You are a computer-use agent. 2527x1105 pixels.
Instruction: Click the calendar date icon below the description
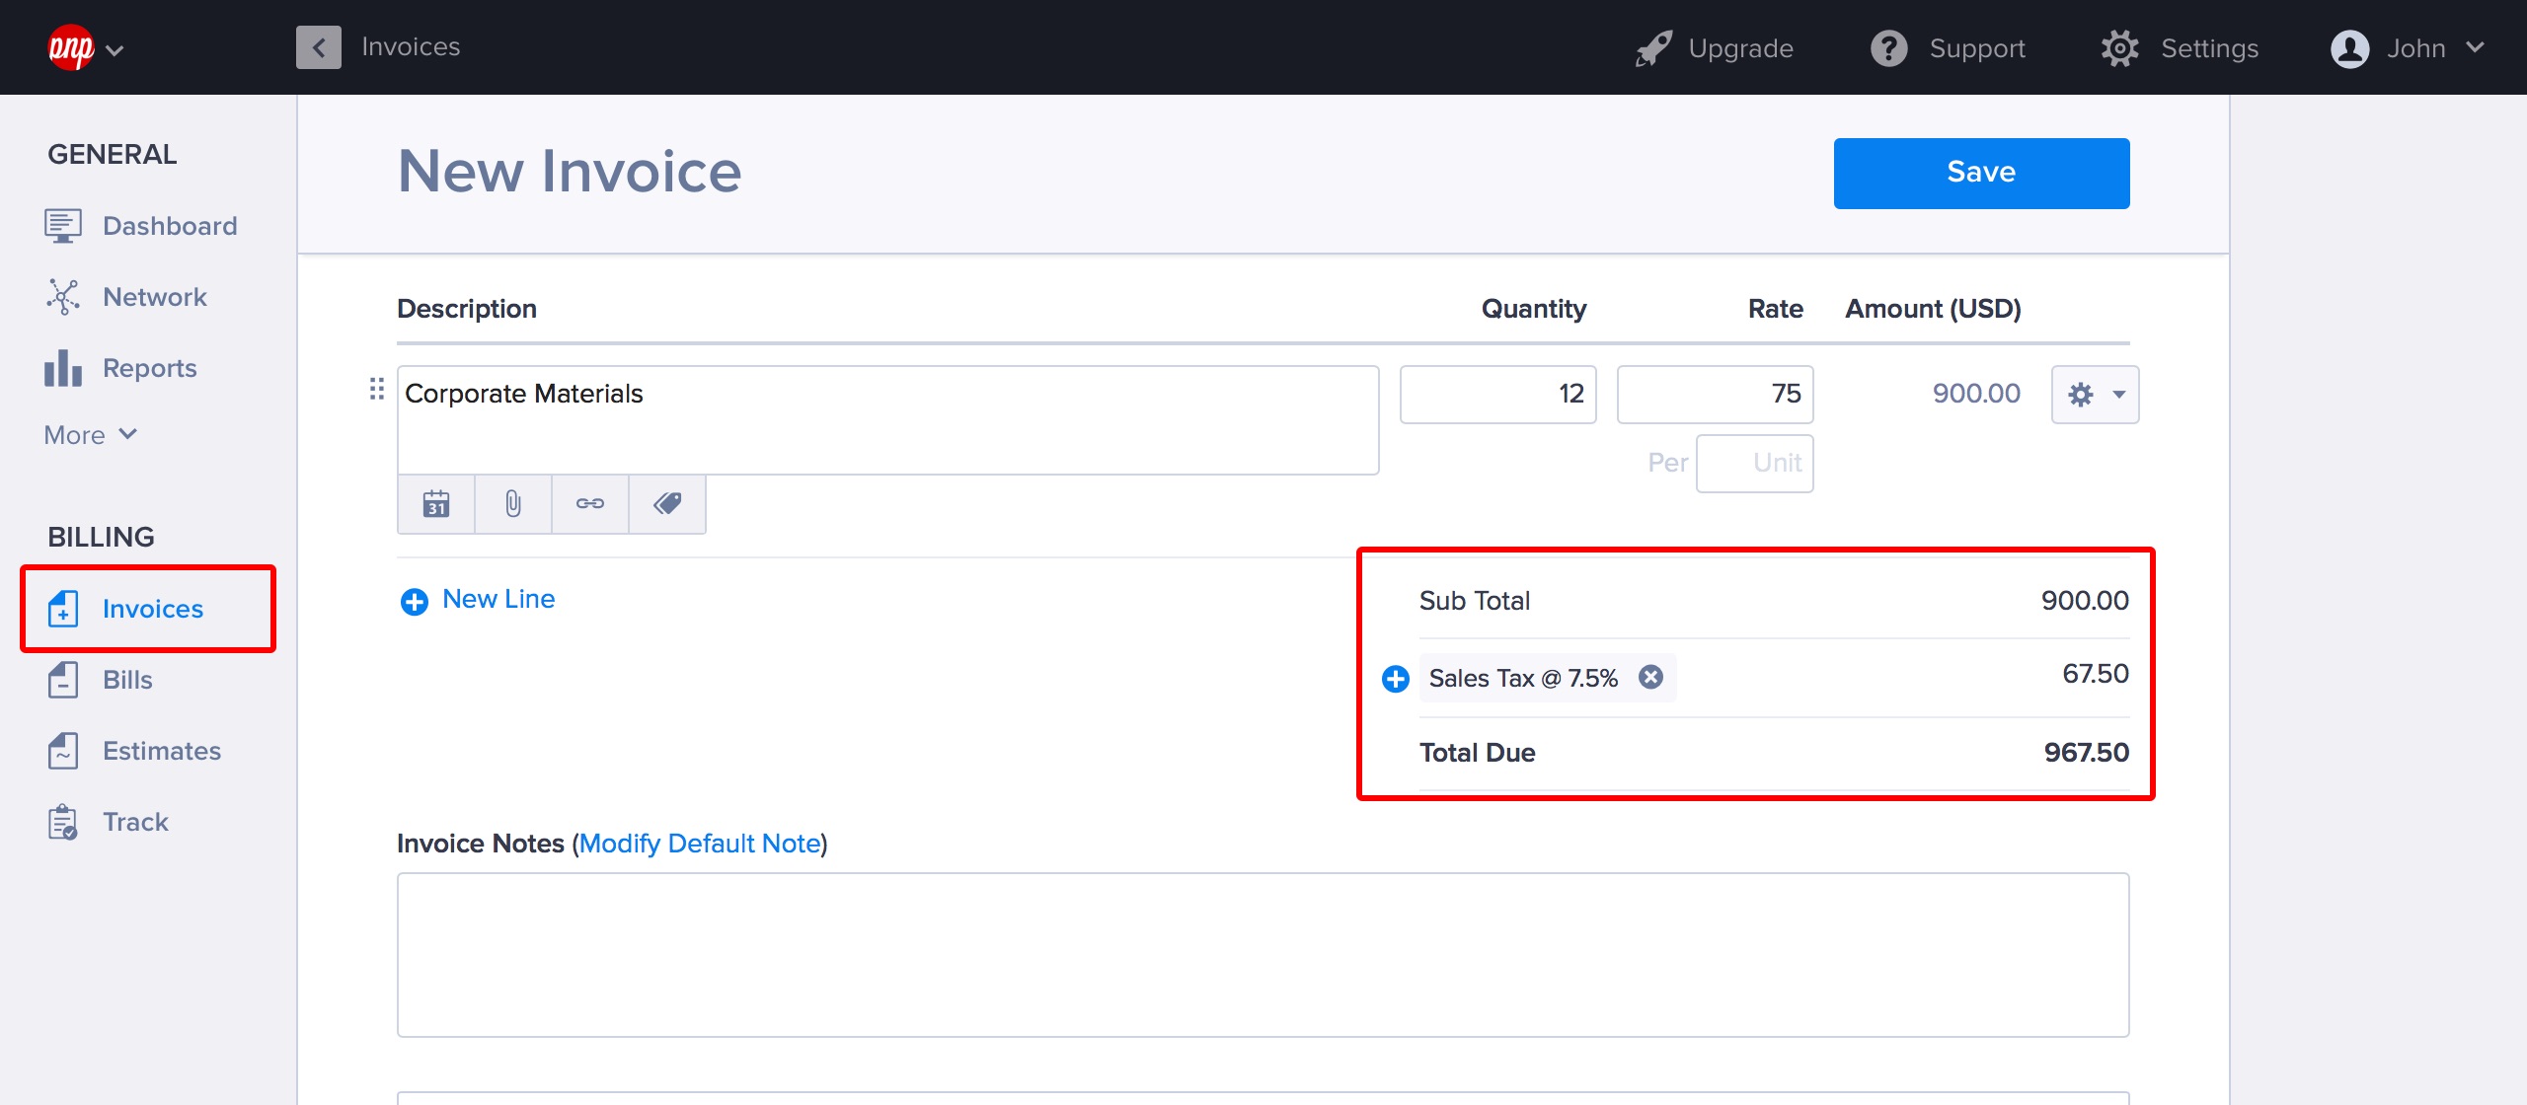(x=435, y=504)
